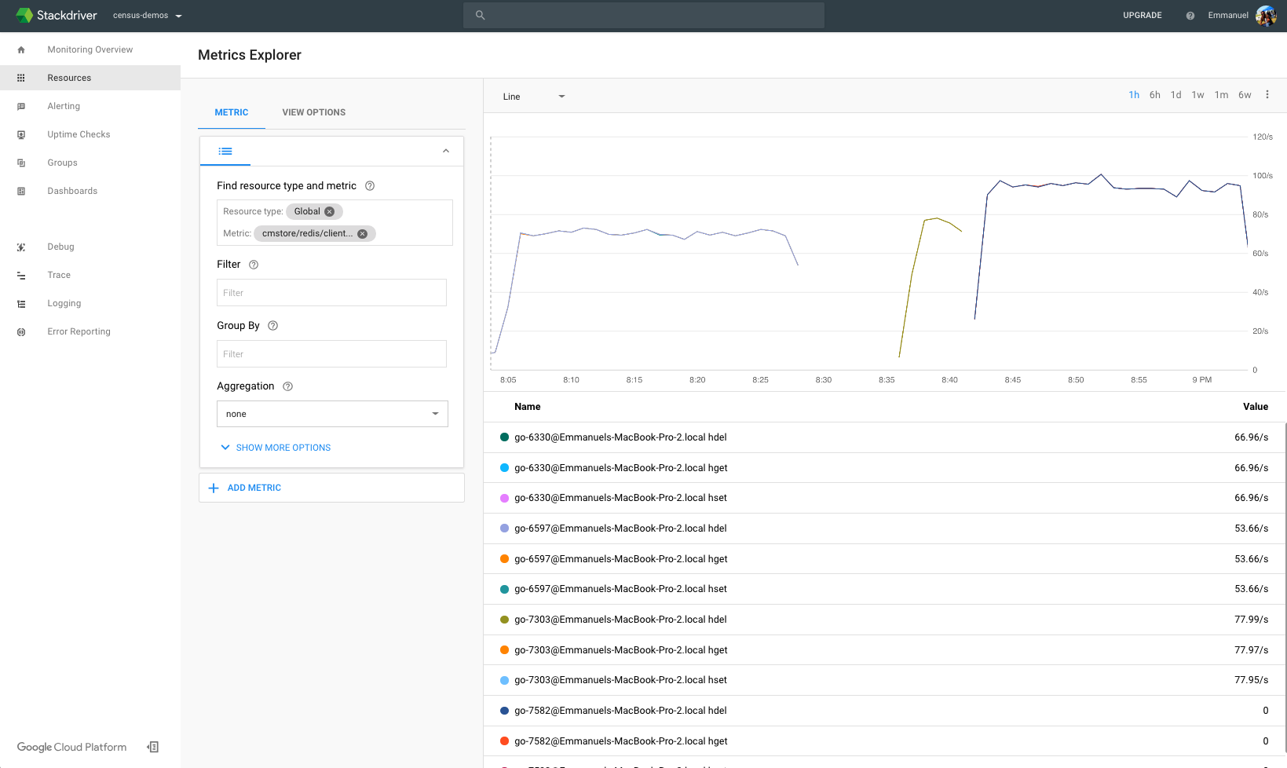1287x768 pixels.
Task: Set time range to 1w
Action: pyautogui.click(x=1197, y=95)
